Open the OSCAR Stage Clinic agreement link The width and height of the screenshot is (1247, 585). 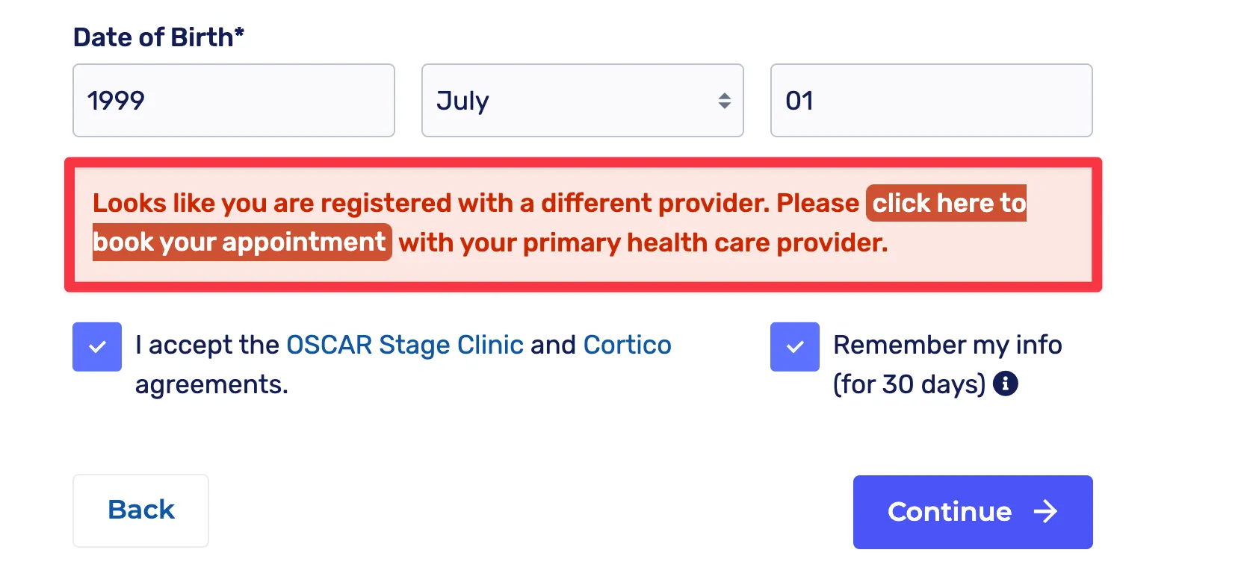tap(404, 345)
